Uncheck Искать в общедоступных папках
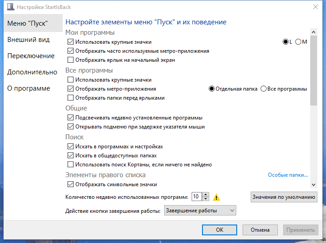Viewport: 326px width, 243px height. click(x=70, y=156)
